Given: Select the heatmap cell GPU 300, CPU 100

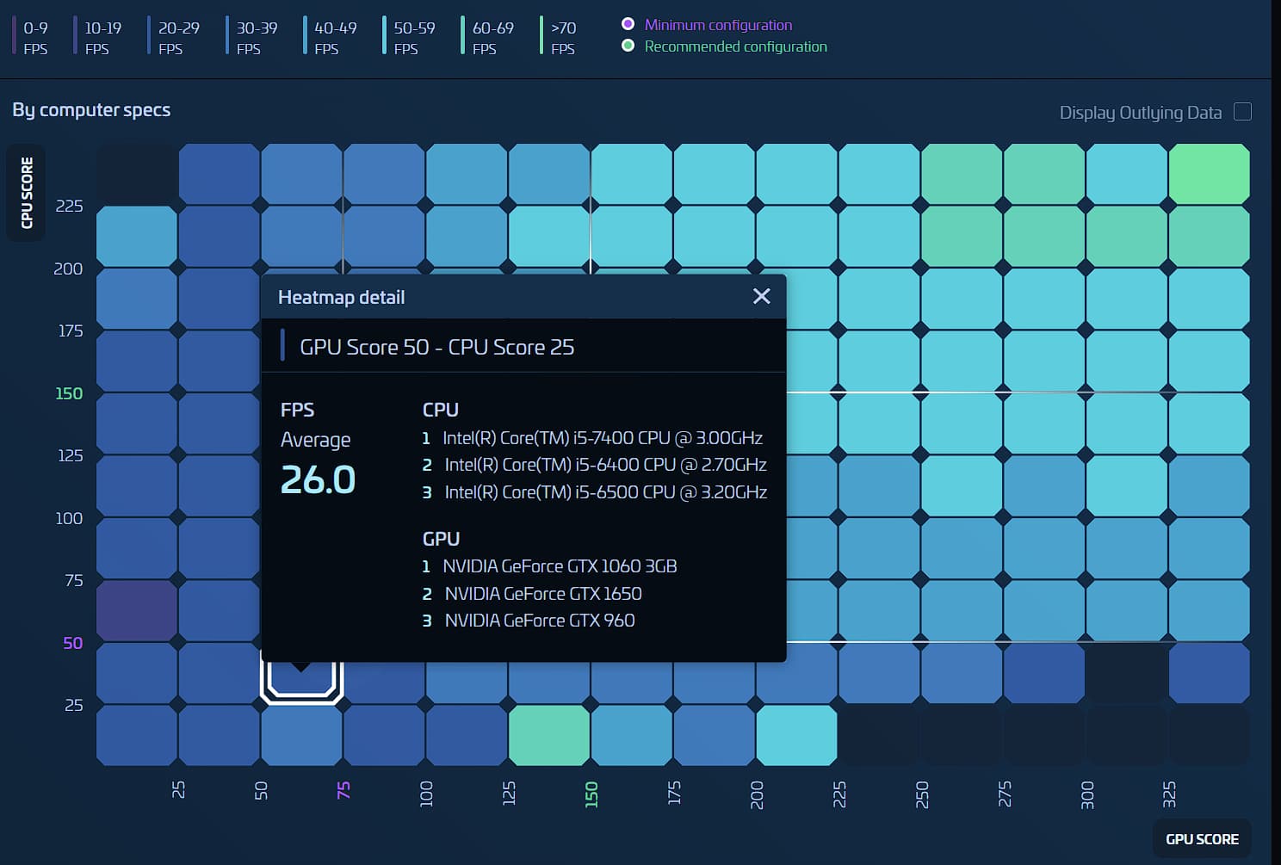Looking at the screenshot, I should pos(1126,485).
